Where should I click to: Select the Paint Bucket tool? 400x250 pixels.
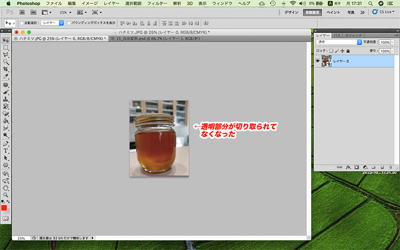6,120
